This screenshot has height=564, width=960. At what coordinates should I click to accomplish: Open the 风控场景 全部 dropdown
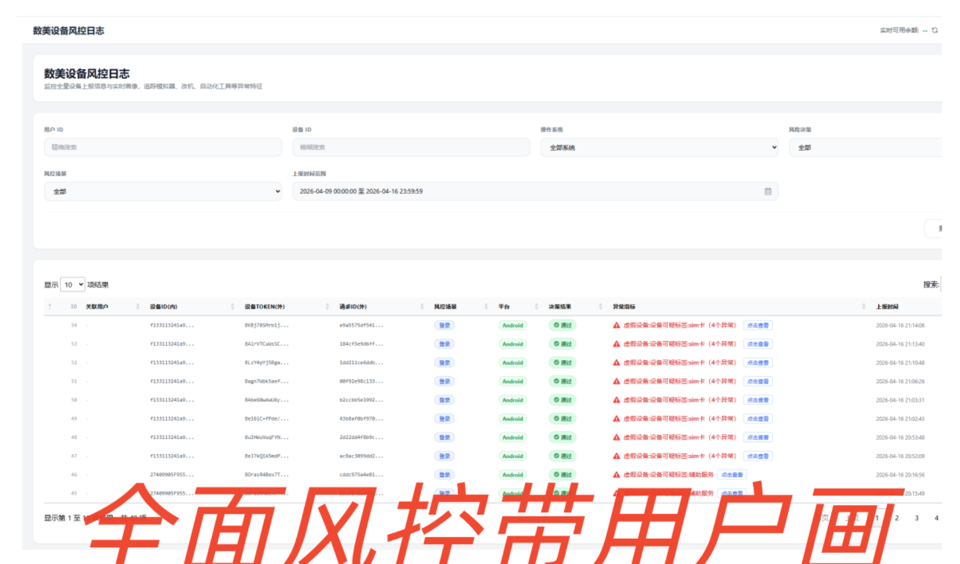point(163,191)
